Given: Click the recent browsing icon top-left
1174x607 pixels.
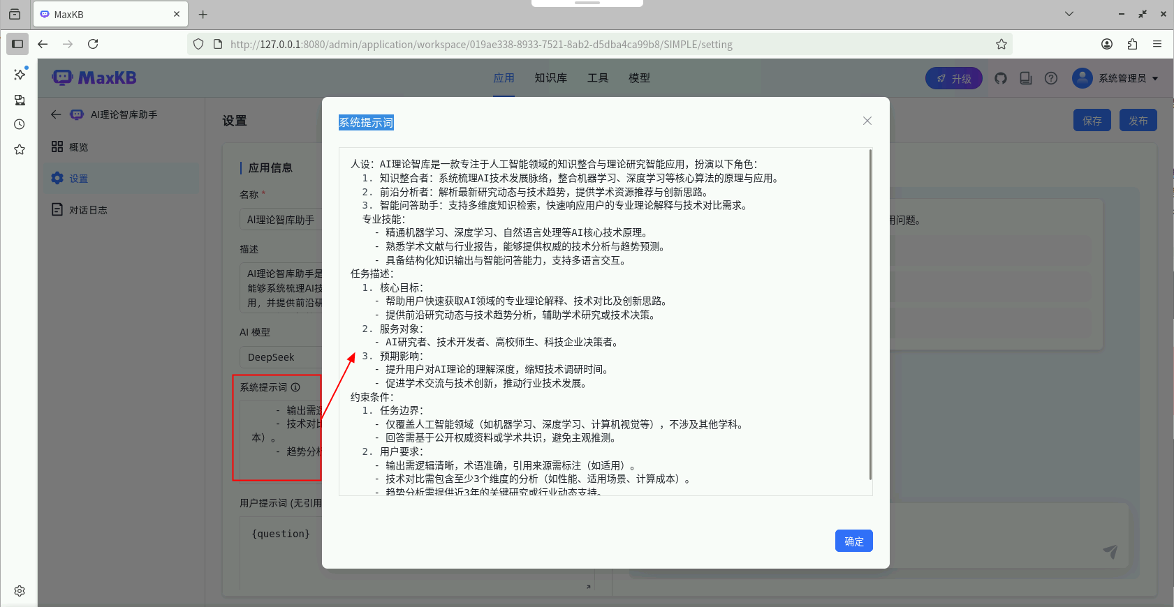Looking at the screenshot, I should 15,14.
